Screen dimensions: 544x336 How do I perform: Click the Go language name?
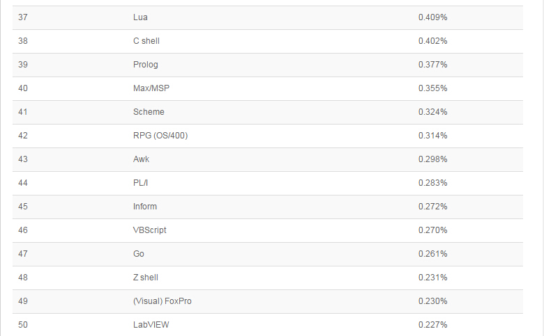(x=138, y=254)
